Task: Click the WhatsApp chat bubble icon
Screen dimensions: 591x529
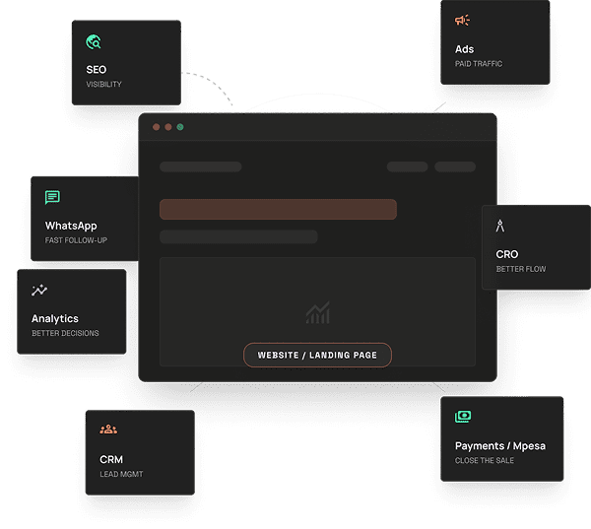Action: (x=52, y=198)
